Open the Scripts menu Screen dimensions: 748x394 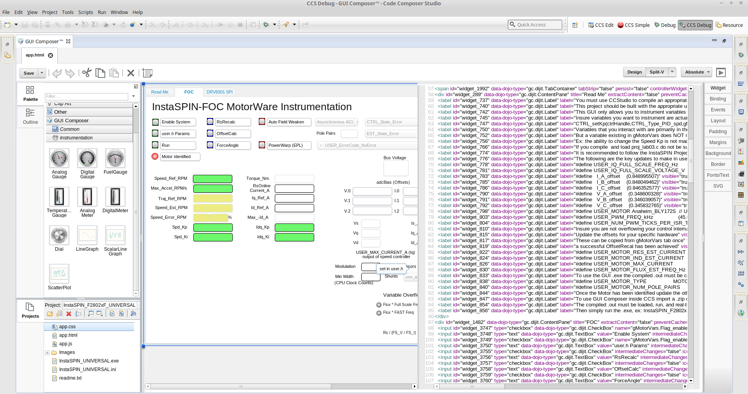(x=85, y=12)
